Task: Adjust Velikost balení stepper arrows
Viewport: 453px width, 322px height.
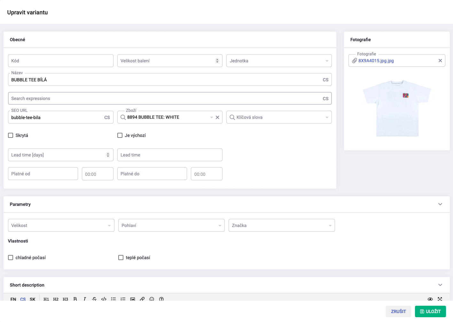Action: [217, 61]
